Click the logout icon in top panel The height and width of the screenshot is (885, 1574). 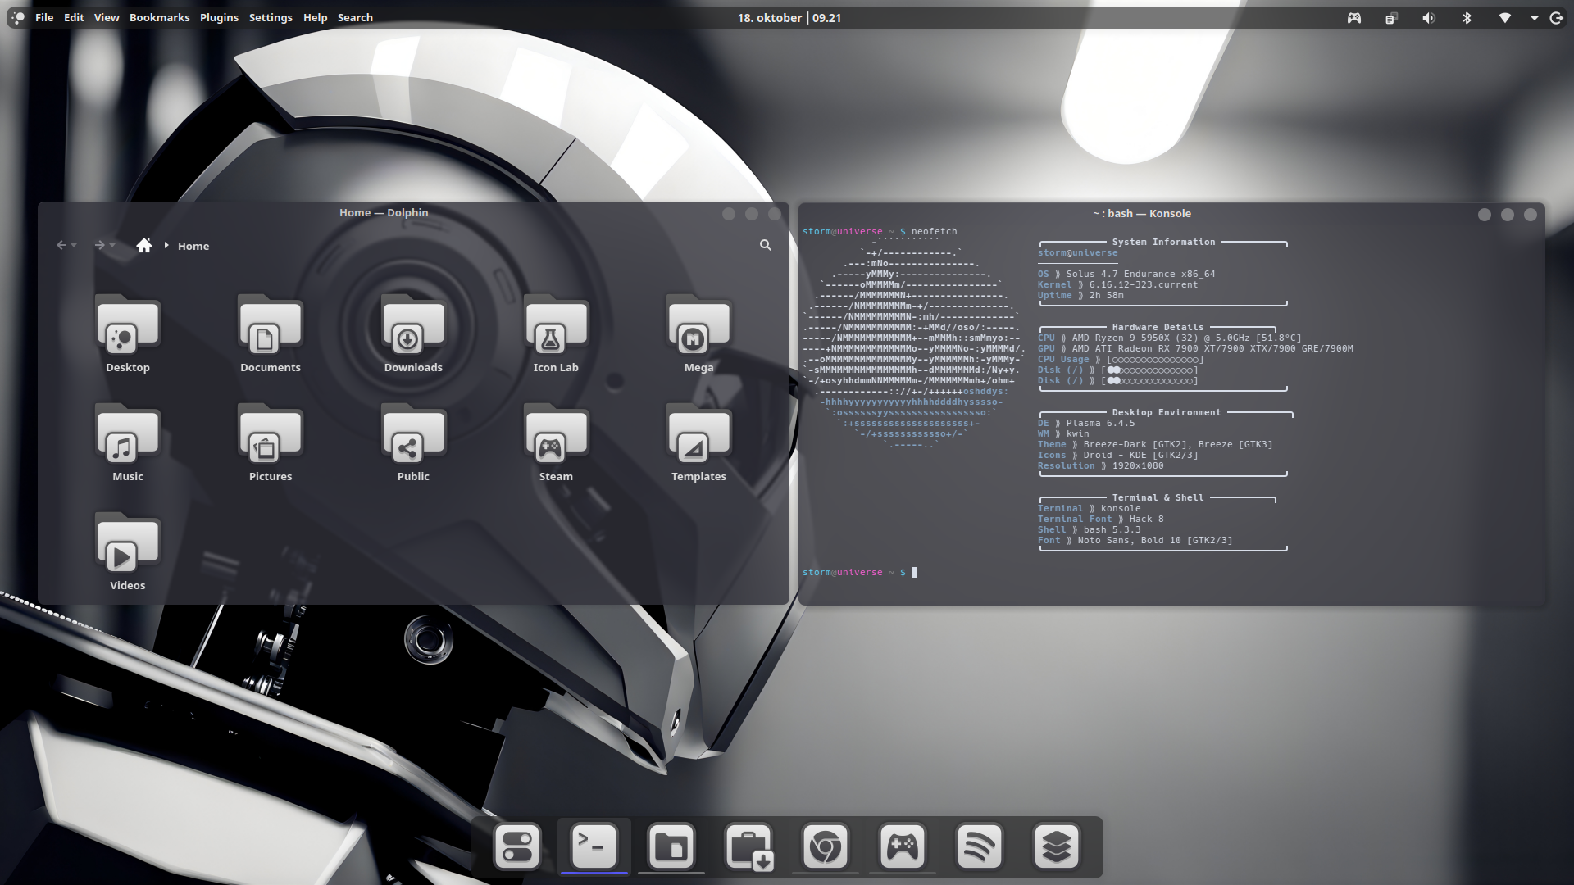(x=1556, y=18)
